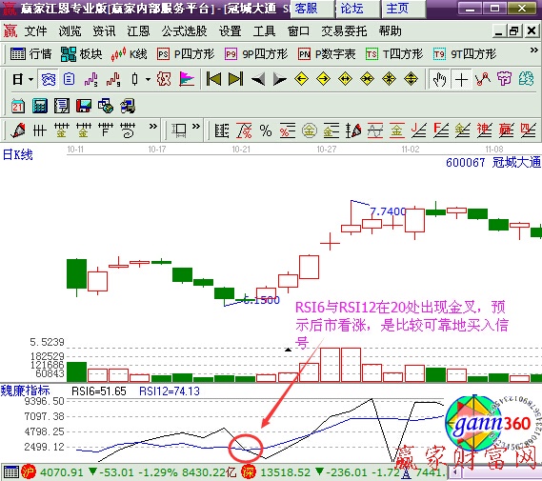Open the 浏览 menu
542x481 pixels.
click(x=70, y=31)
